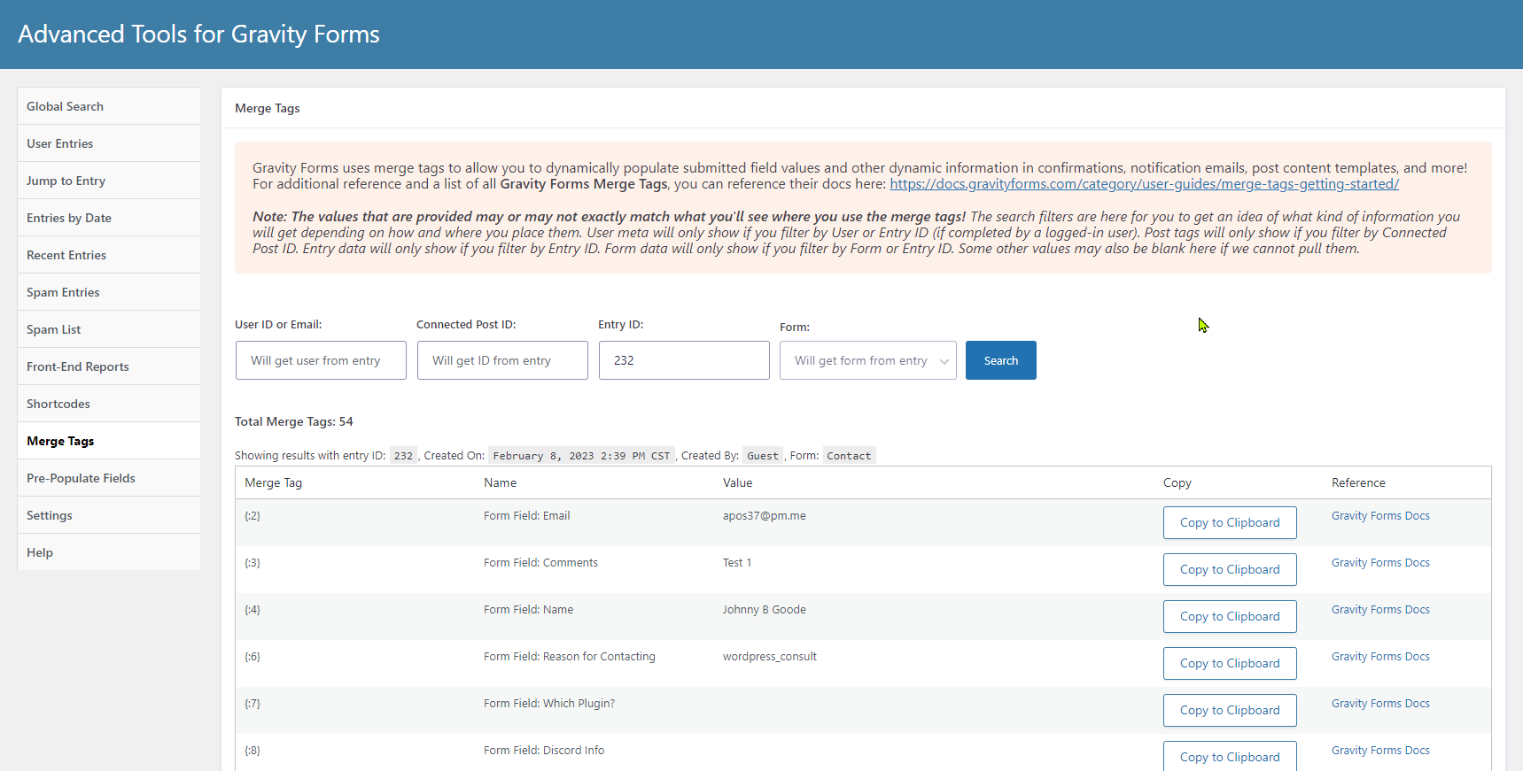Open Gravity Forms Docs for Name row

(x=1380, y=610)
